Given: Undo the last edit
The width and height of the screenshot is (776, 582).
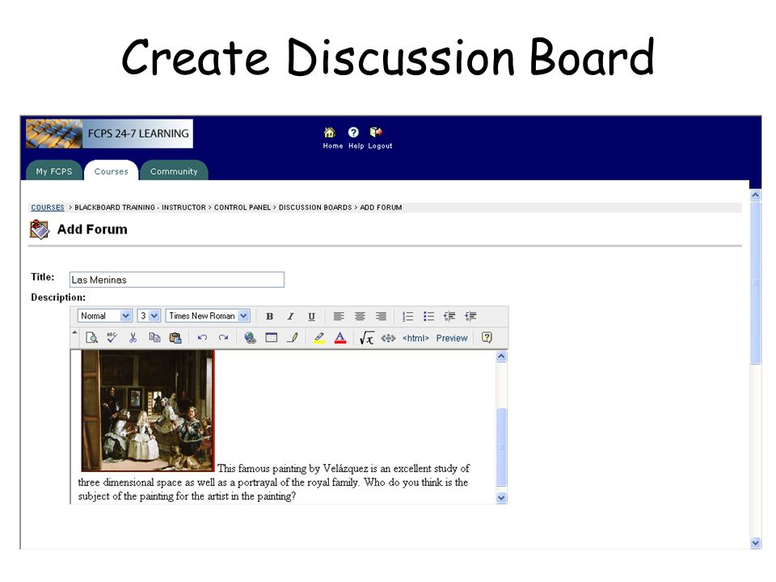Looking at the screenshot, I should [x=202, y=338].
